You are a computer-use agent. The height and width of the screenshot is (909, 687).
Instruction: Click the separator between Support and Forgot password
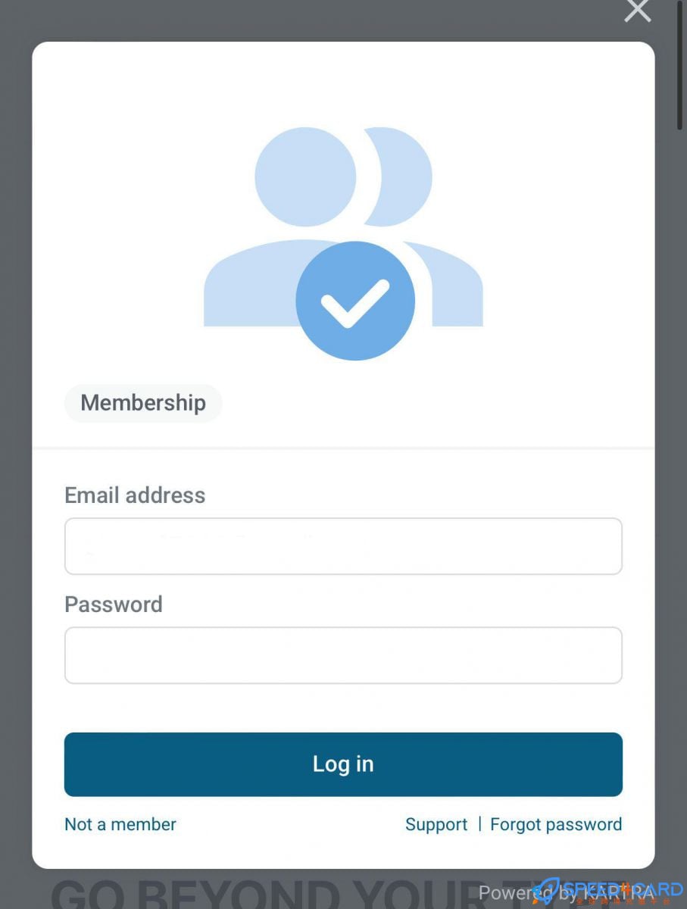pyautogui.click(x=479, y=824)
